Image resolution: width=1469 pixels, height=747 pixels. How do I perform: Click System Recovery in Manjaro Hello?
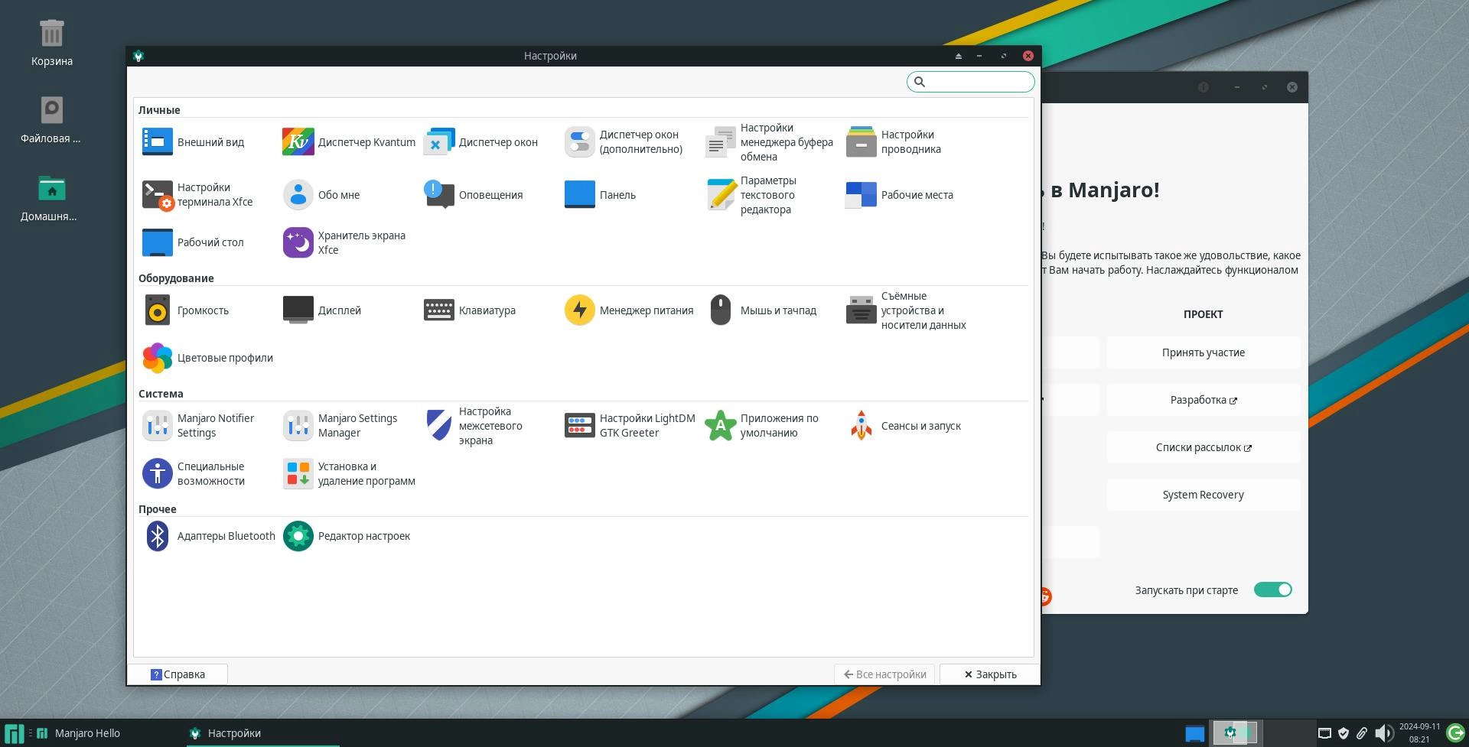[1204, 495]
